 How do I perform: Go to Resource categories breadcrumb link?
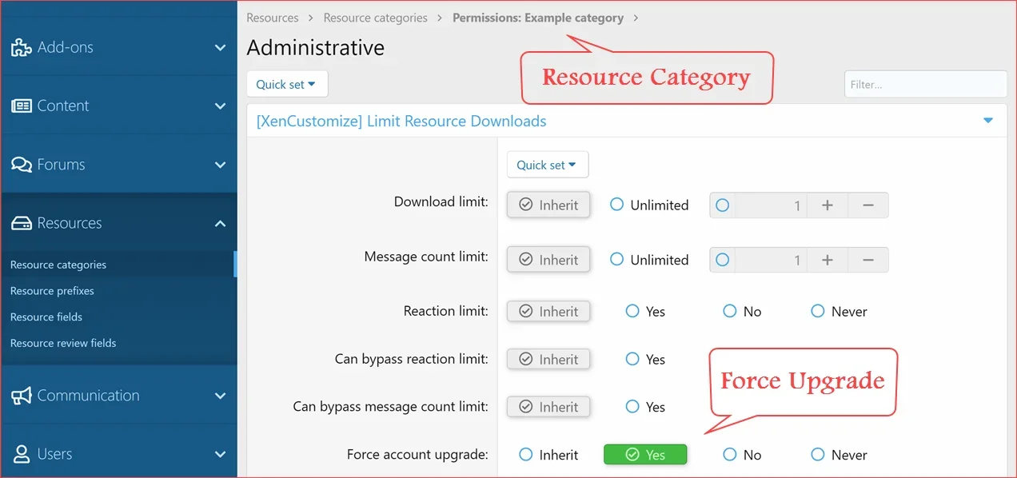[x=375, y=18]
